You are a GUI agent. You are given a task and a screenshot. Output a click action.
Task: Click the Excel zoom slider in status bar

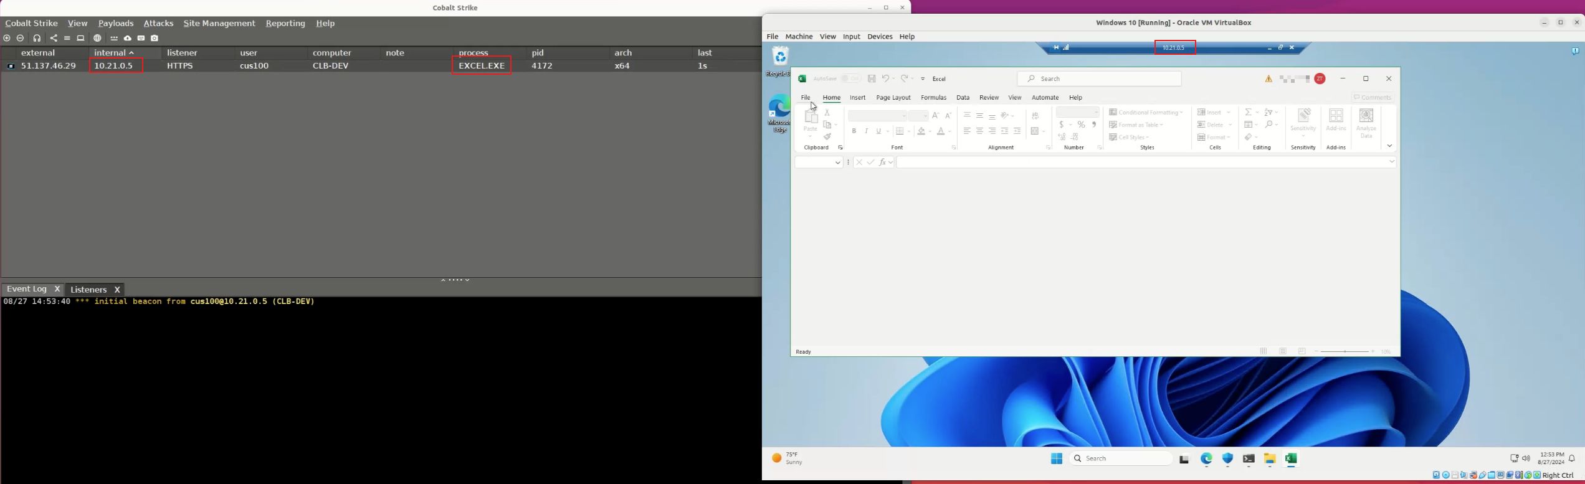(x=1345, y=352)
